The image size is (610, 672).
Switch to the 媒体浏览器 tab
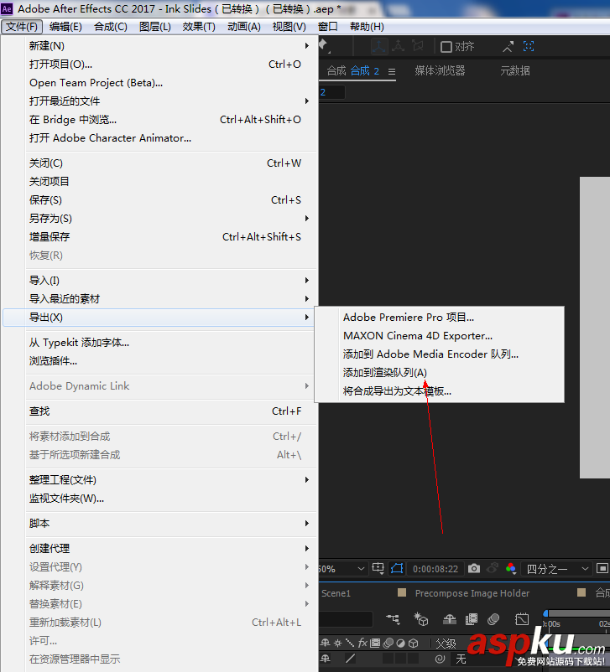pyautogui.click(x=440, y=70)
